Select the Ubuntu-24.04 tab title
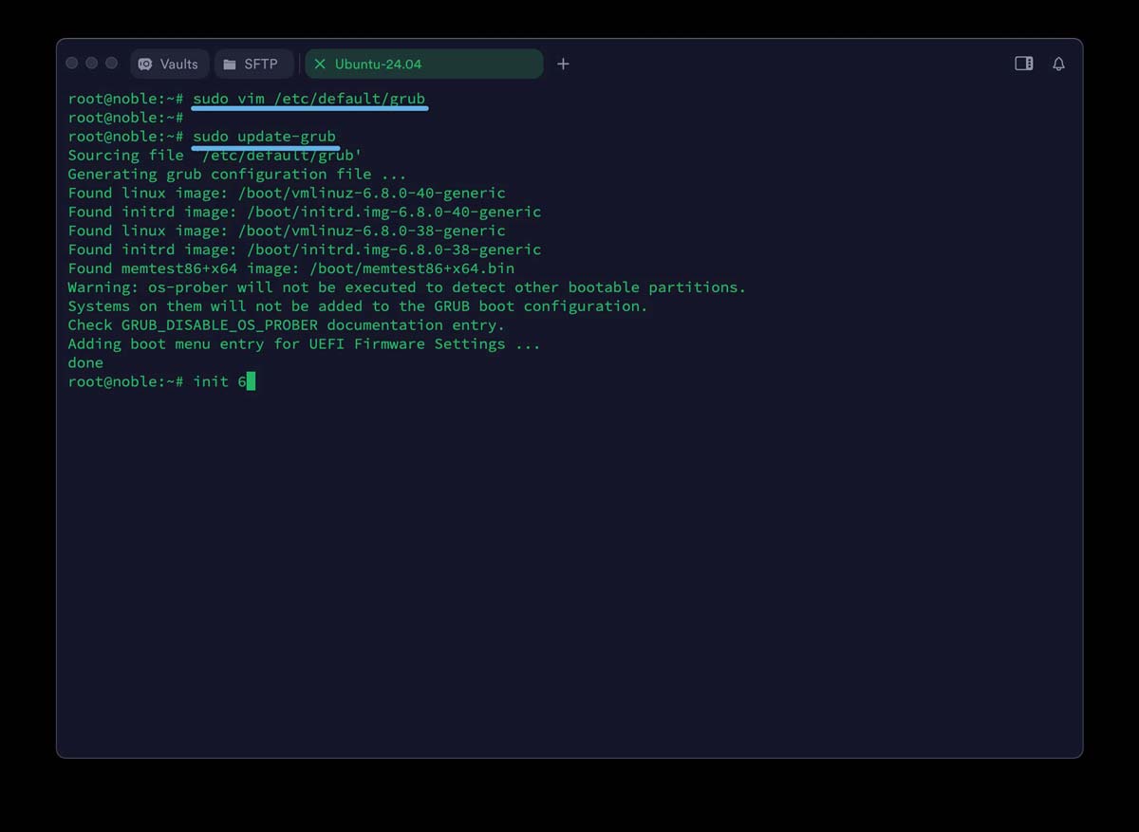The width and height of the screenshot is (1139, 832). (x=378, y=65)
